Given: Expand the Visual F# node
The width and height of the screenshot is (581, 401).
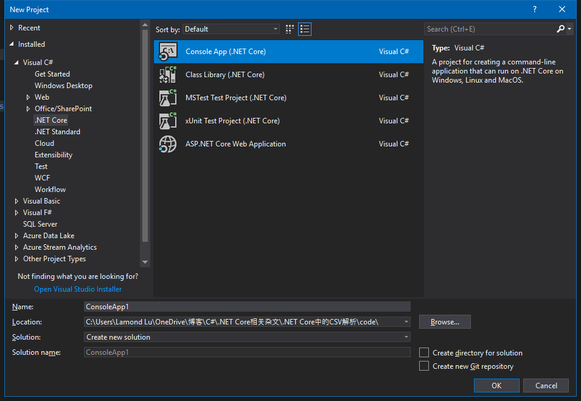Looking at the screenshot, I should 16,213.
